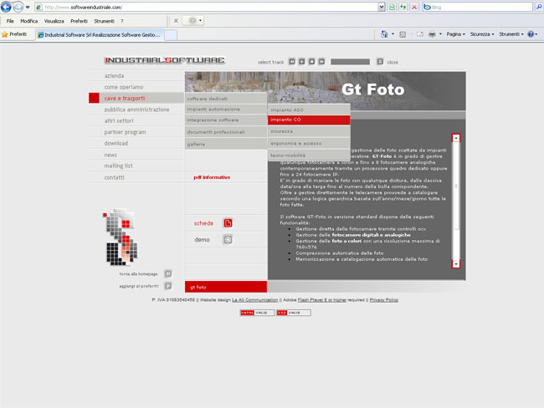
Task: Select documenti professionali submenu
Action: coord(226,132)
